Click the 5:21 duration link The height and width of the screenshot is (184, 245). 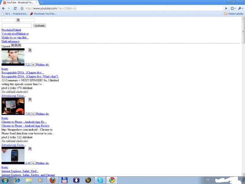[x=28, y=64]
